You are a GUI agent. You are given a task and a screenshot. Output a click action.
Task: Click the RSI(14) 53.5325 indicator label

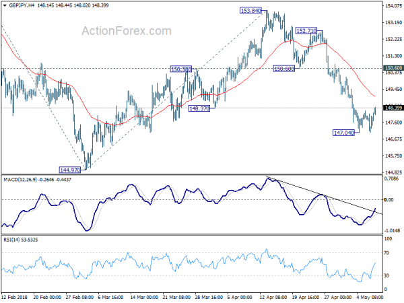point(21,240)
